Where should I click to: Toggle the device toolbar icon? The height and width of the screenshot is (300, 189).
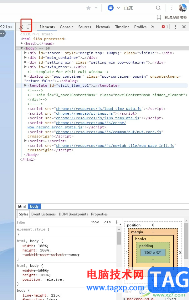pyautogui.click(x=28, y=27)
